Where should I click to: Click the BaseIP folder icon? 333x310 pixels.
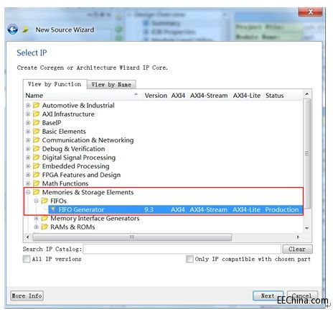coord(36,122)
